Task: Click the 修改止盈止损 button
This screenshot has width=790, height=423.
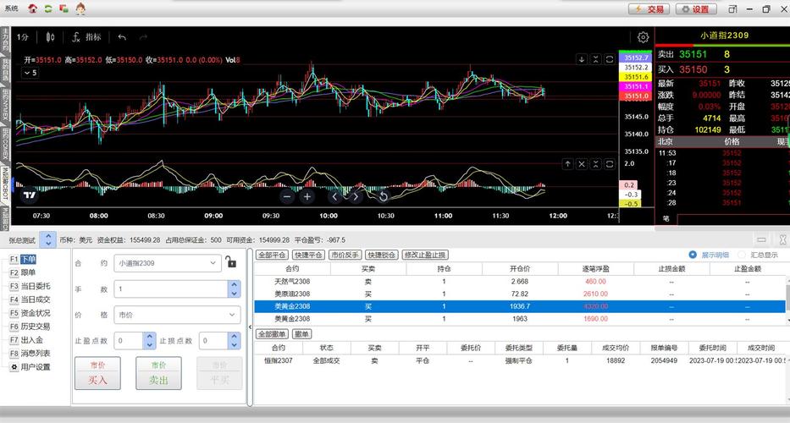Action: (x=425, y=255)
